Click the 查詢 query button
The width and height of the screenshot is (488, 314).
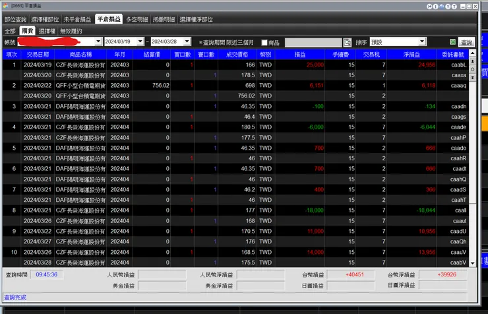click(x=466, y=42)
